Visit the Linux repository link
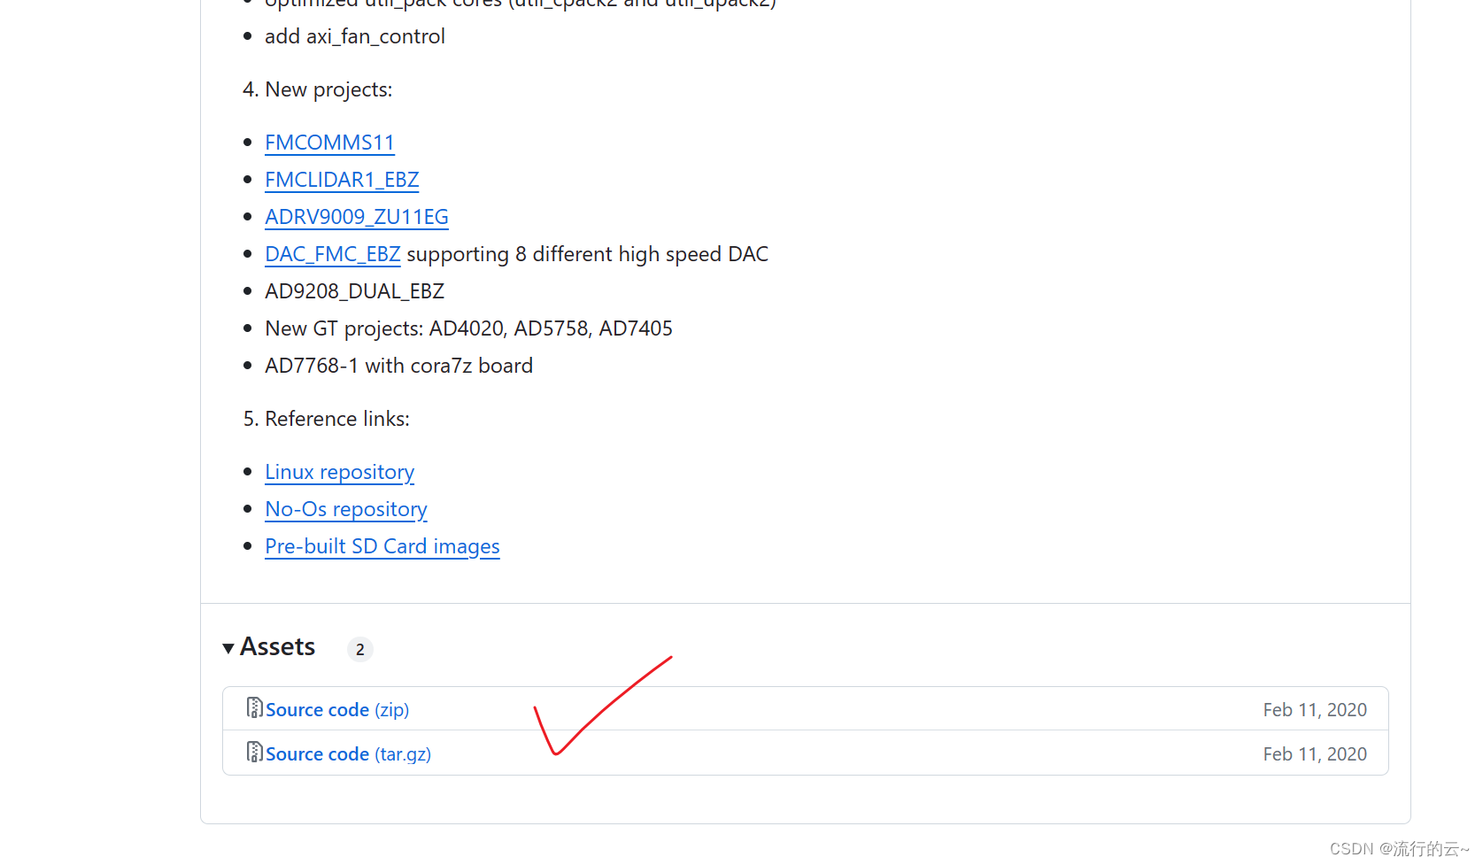Viewport: 1483px width, 865px height. (339, 472)
